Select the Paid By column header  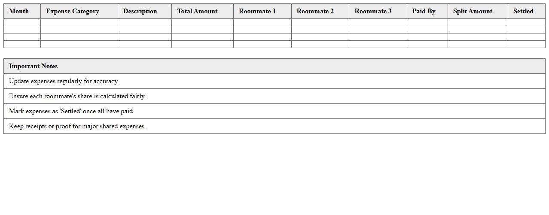point(424,11)
